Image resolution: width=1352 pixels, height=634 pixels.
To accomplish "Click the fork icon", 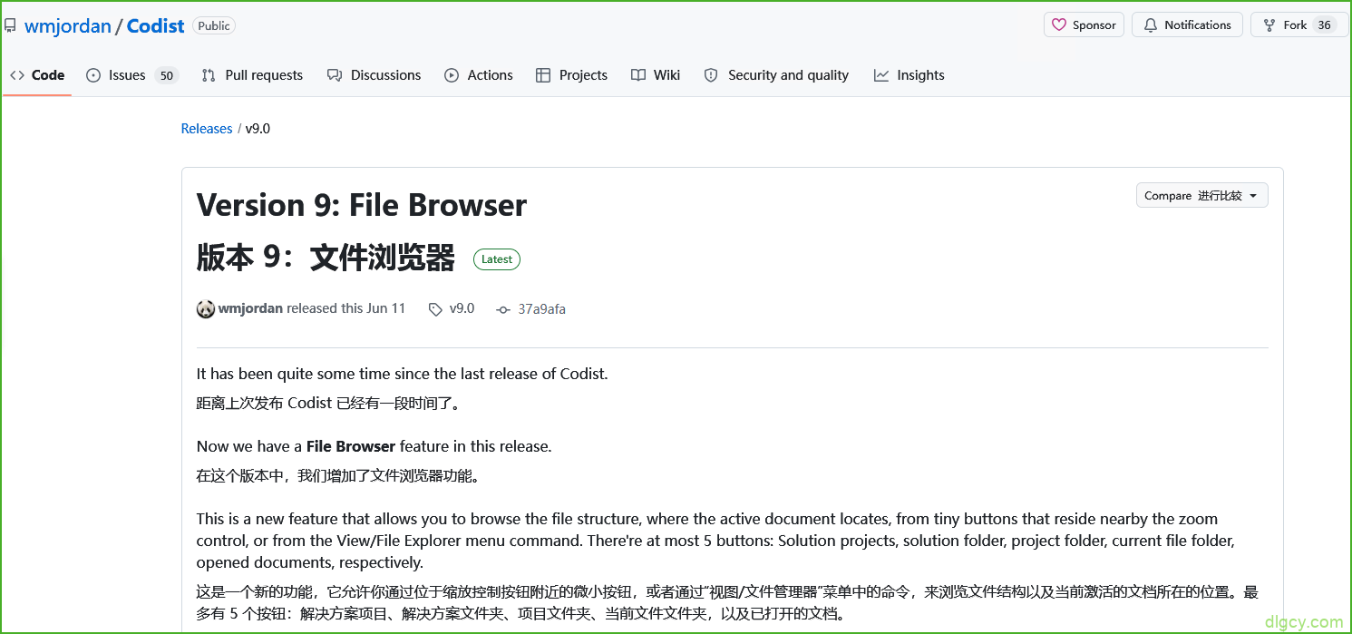I will click(x=1269, y=24).
